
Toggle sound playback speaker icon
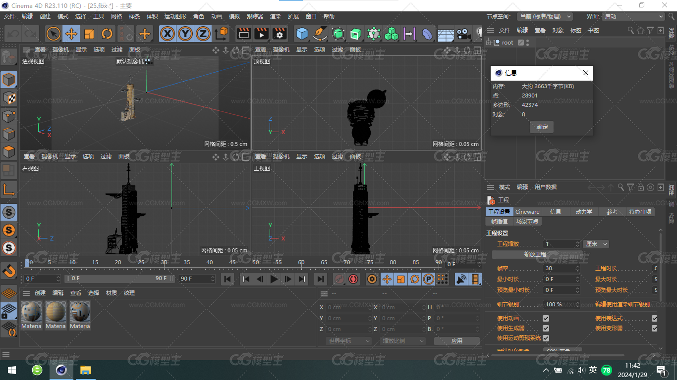(461, 279)
